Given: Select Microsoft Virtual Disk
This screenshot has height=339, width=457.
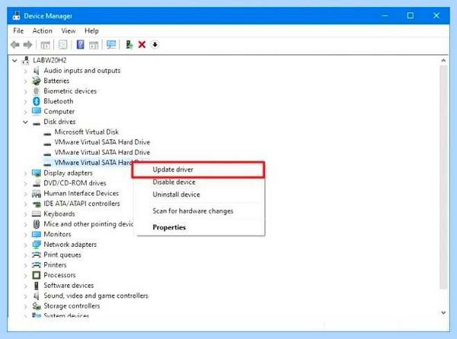Looking at the screenshot, I should (86, 132).
